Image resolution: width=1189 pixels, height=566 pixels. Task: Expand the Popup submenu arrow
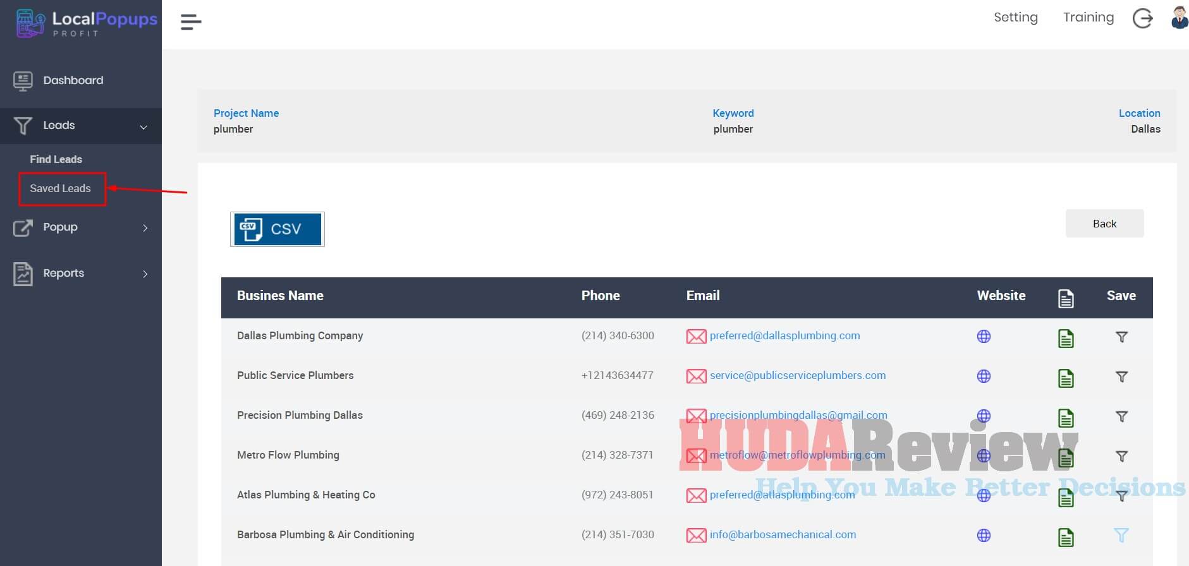click(145, 228)
